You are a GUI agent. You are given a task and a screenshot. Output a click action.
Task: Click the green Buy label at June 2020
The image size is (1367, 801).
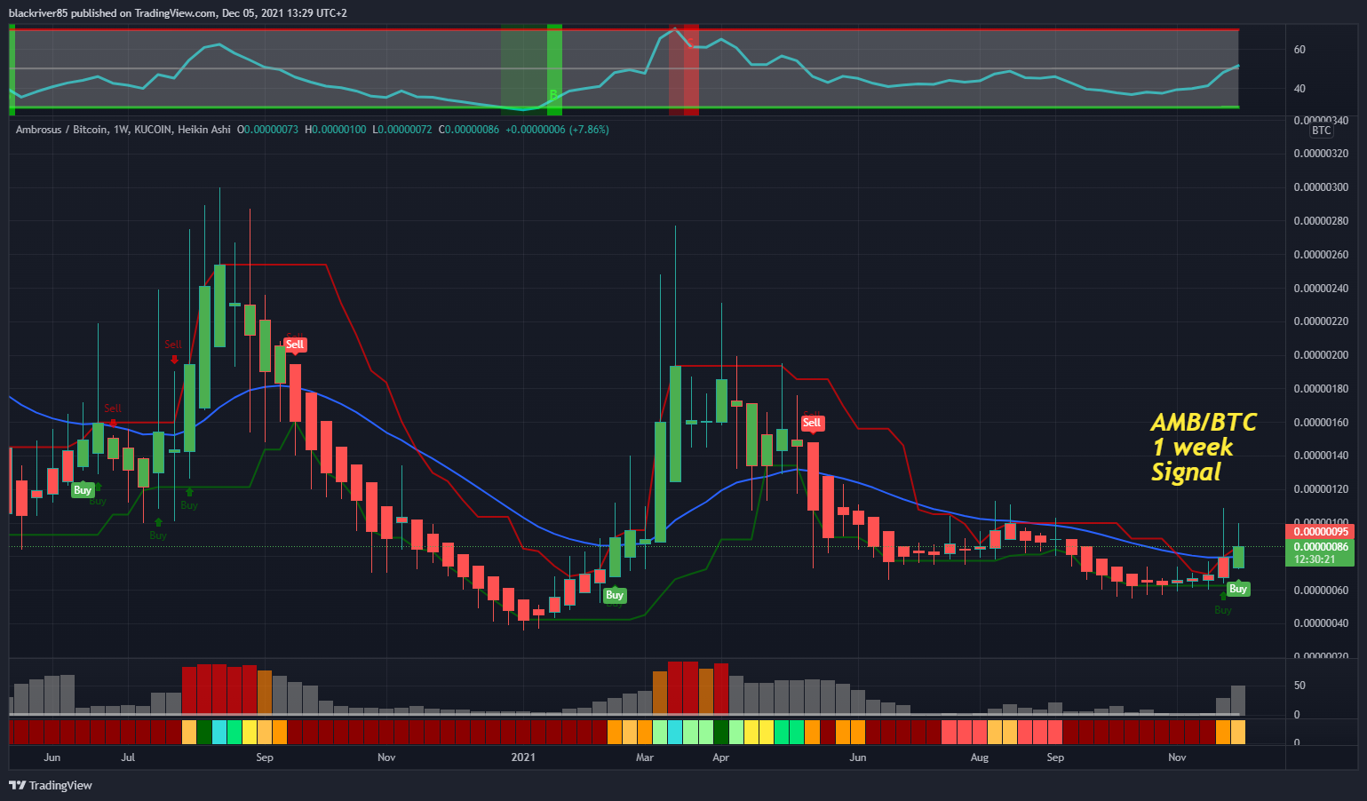pyautogui.click(x=83, y=490)
